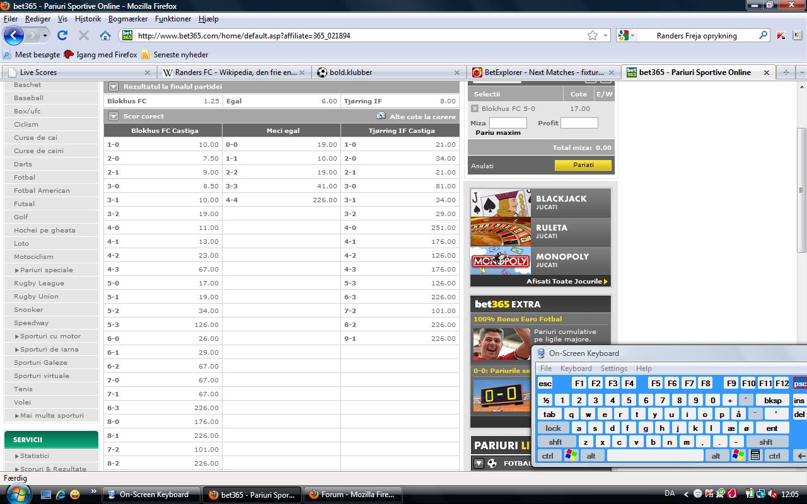This screenshot has width=807, height=504.
Task: Click the DA language indicator in tray
Action: point(670,494)
